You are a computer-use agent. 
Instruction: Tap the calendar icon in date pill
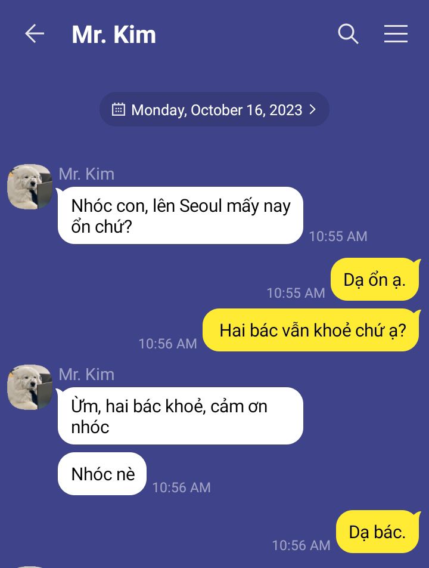click(x=119, y=109)
